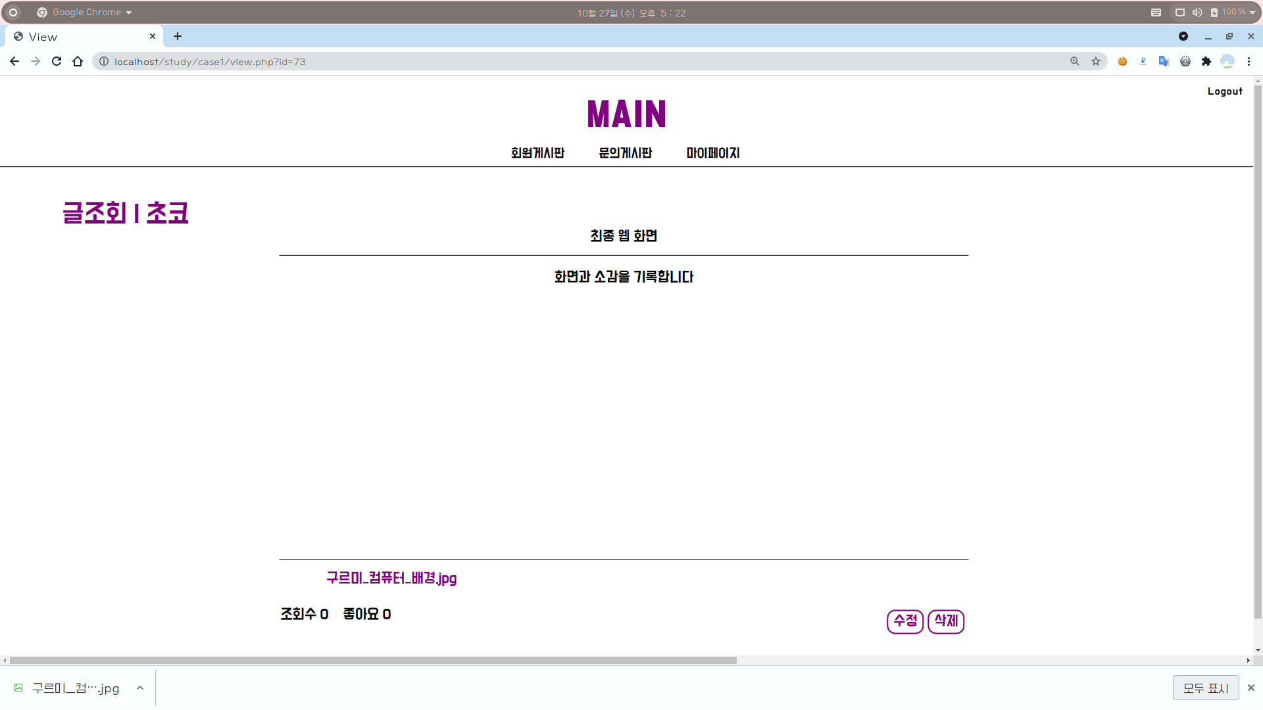This screenshot has width=1263, height=710.
Task: Open the Chrome profile avatar
Action: (1227, 61)
